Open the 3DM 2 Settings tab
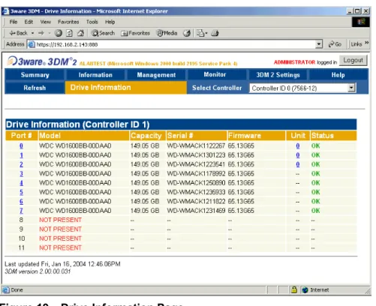 coord(278,75)
